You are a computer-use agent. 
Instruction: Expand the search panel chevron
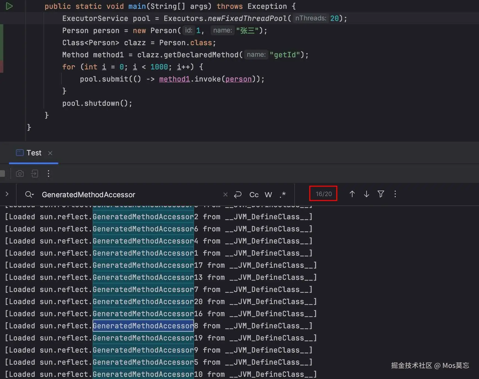click(7, 194)
